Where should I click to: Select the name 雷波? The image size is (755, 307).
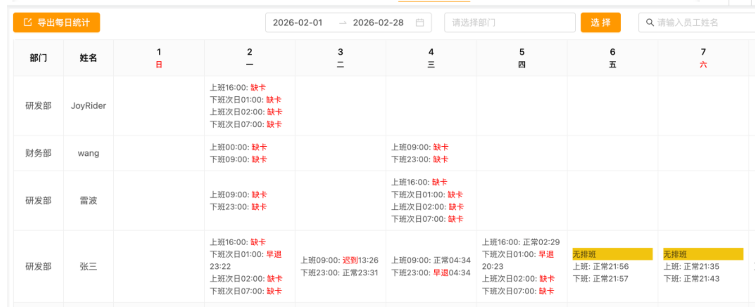(88, 200)
